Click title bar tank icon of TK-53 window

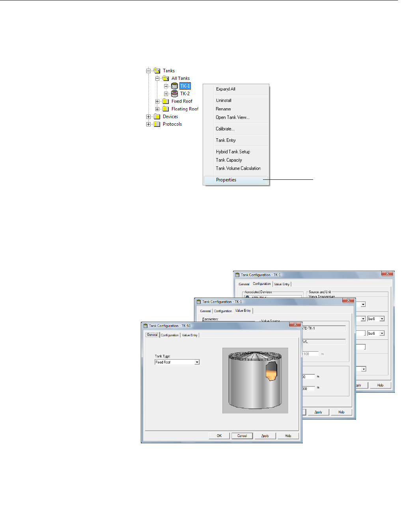point(146,326)
